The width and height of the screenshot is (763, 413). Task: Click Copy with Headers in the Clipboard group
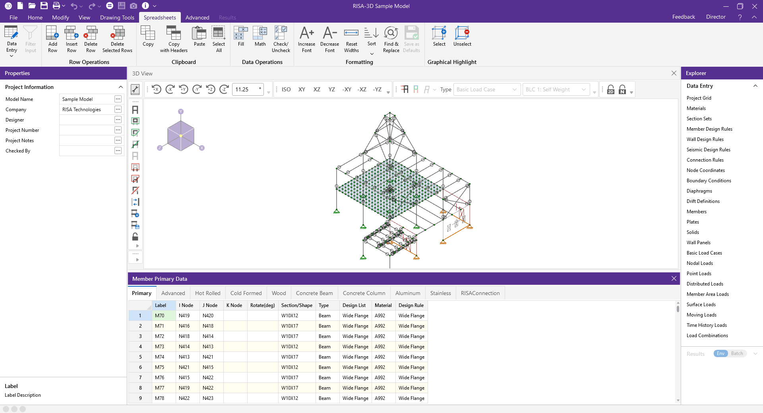point(173,38)
